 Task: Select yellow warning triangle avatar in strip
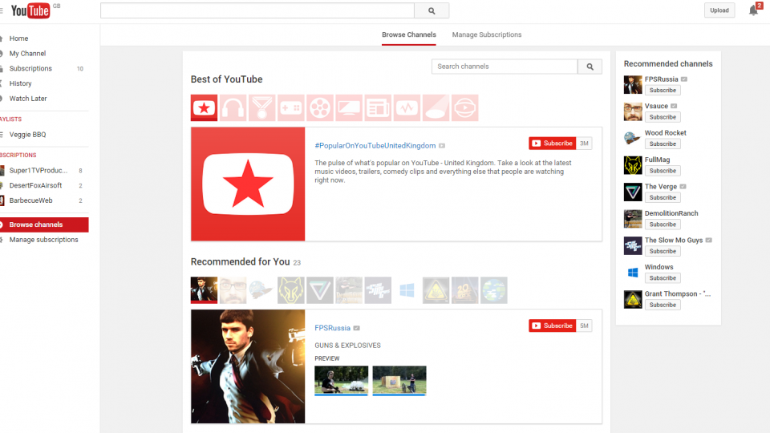(x=436, y=289)
